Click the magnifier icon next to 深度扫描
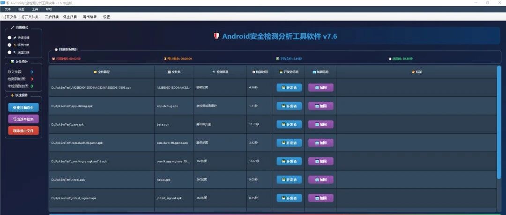Screen dimensions: 506x215 (15, 52)
